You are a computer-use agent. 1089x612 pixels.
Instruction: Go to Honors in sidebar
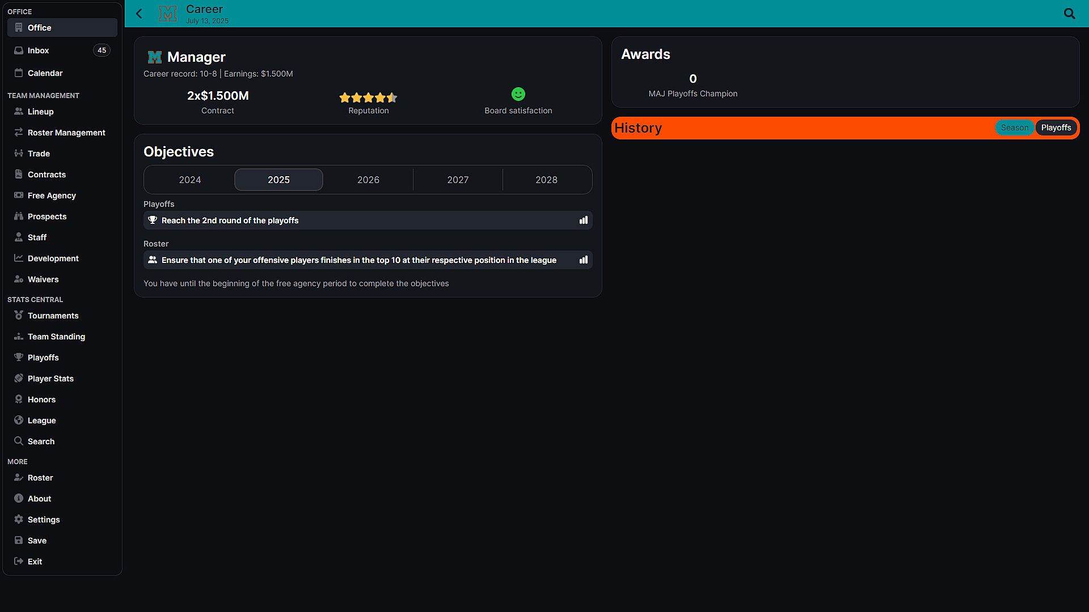pyautogui.click(x=41, y=399)
